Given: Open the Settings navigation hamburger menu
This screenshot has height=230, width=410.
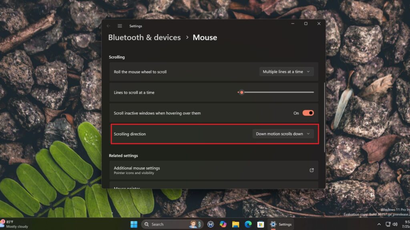Looking at the screenshot, I should pyautogui.click(x=120, y=26).
